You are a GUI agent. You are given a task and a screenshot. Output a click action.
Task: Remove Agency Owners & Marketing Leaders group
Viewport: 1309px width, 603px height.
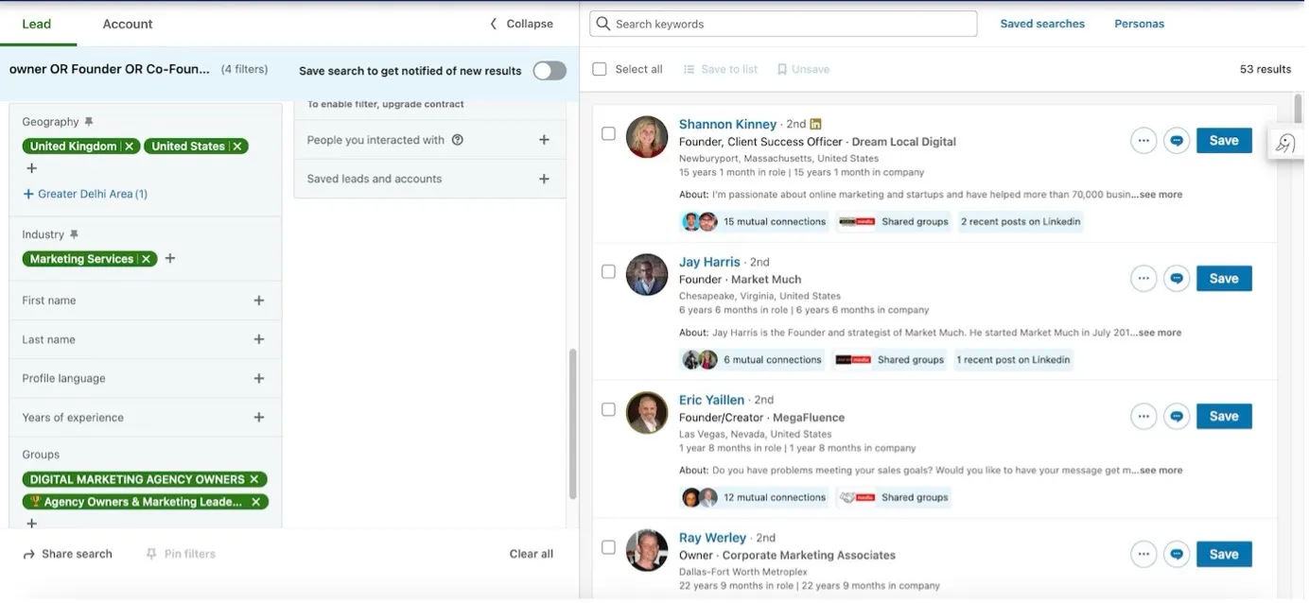click(256, 502)
